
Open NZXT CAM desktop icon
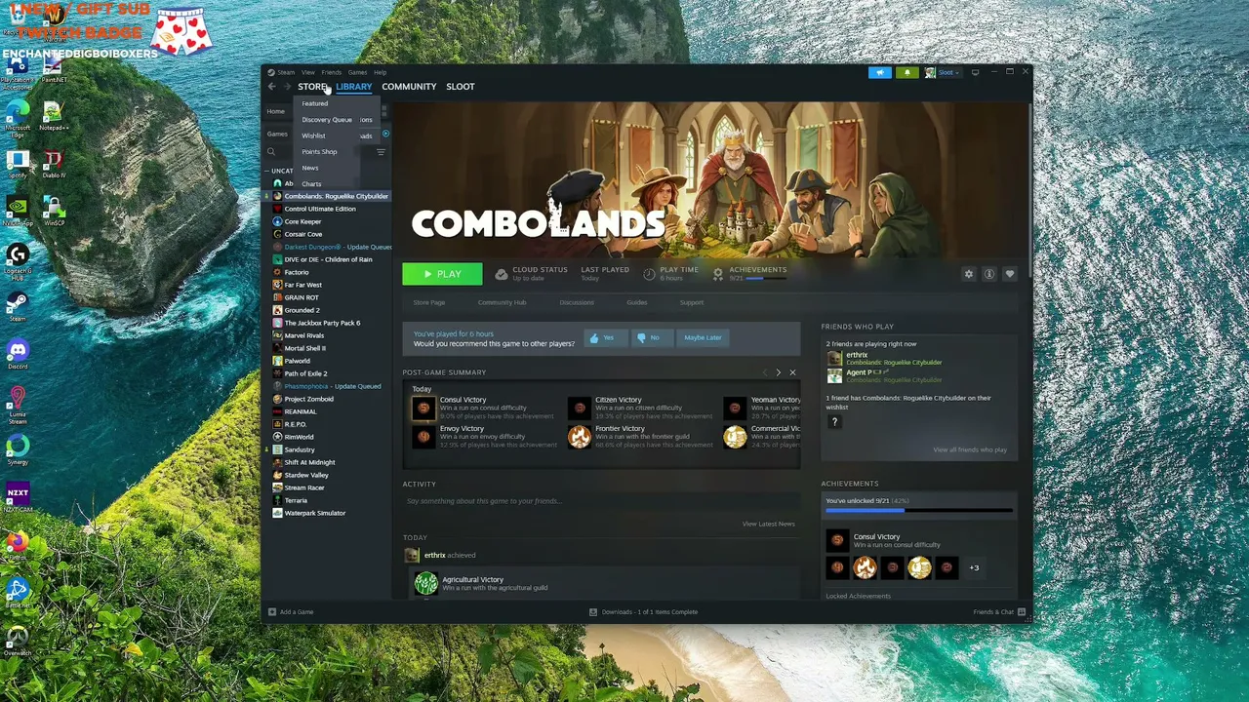(18, 496)
